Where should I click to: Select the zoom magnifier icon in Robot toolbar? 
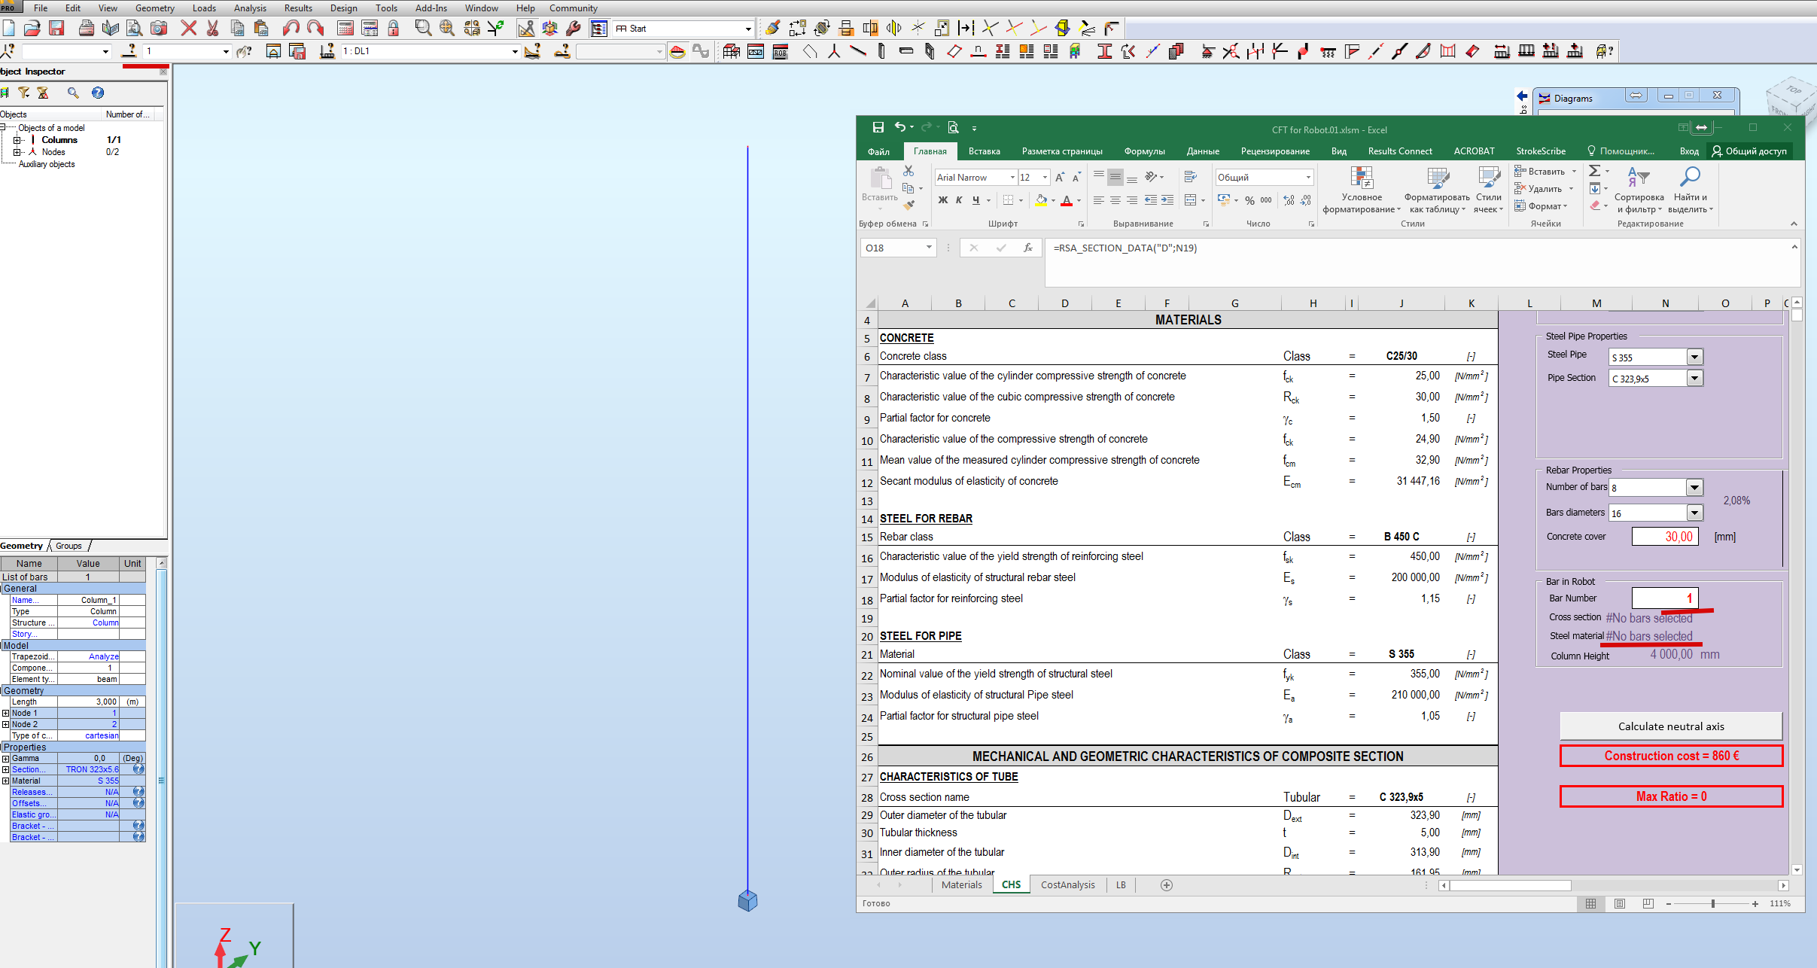point(423,28)
